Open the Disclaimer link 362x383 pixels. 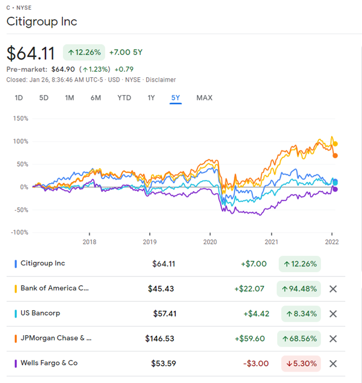coord(161,79)
